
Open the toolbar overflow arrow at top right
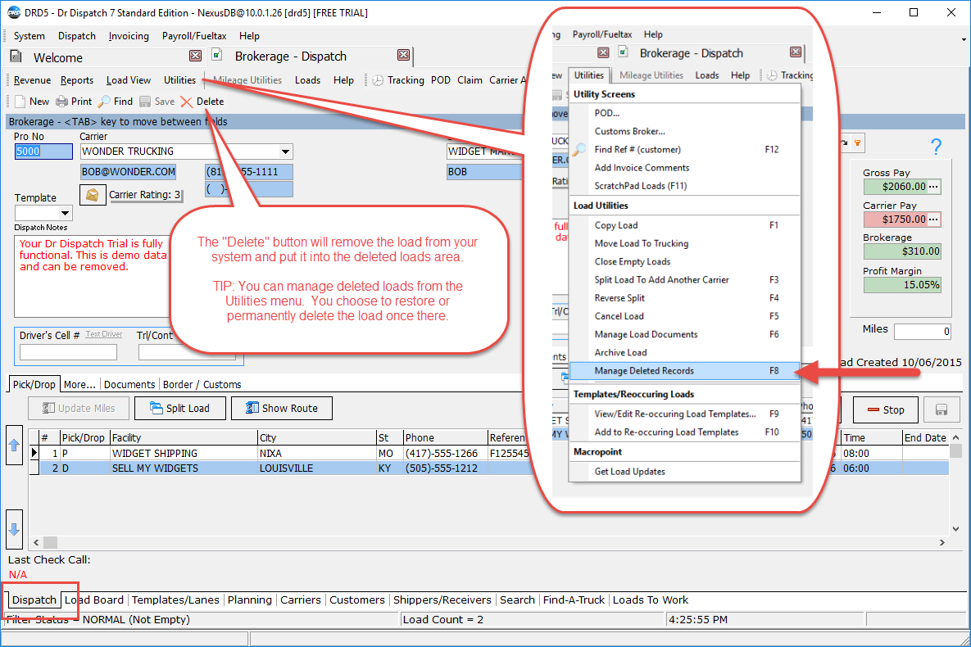tap(964, 39)
